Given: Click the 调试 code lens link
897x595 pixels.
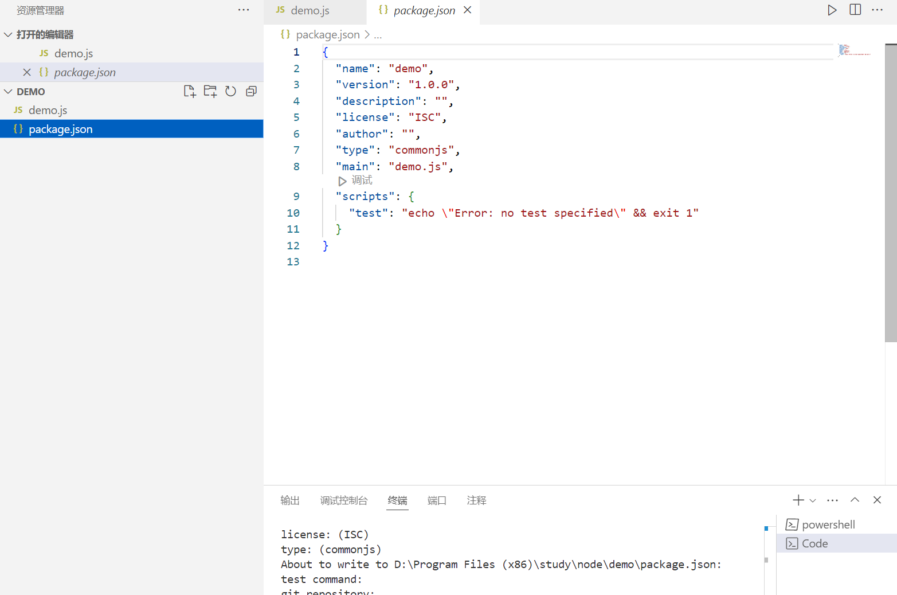Looking at the screenshot, I should [362, 181].
